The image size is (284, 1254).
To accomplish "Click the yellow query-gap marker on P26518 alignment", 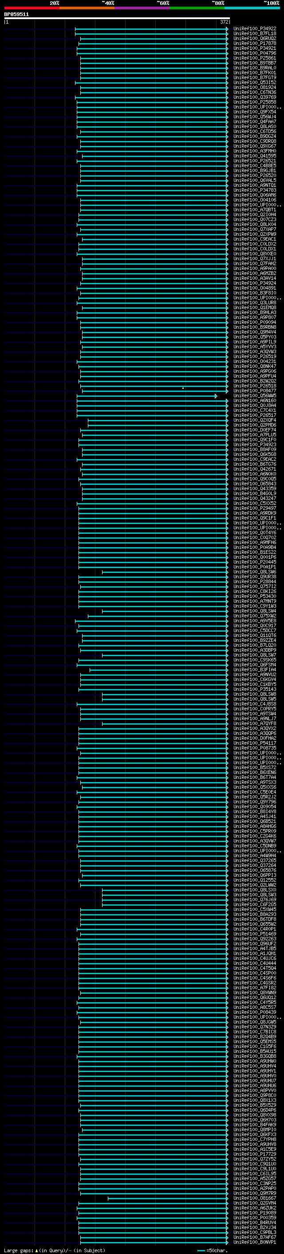I will (x=183, y=388).
